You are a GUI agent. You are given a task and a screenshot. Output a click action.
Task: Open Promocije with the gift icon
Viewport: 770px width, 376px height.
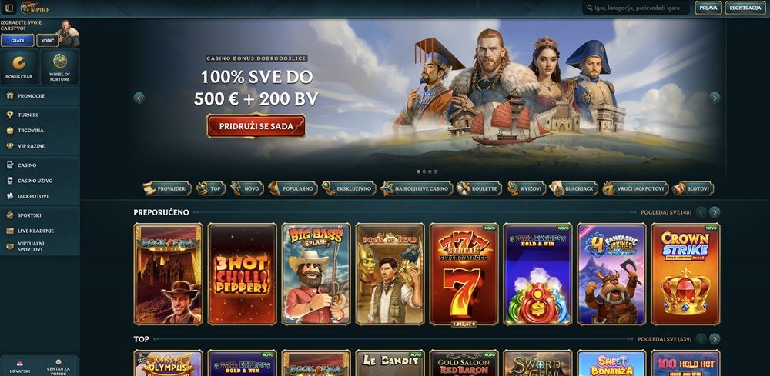coord(40,96)
